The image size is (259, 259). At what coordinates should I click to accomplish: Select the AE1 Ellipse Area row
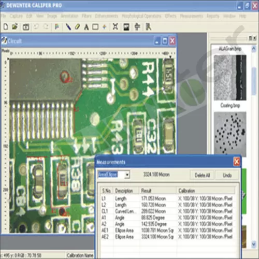(x=167, y=231)
